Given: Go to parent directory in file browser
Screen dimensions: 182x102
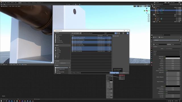Looking at the screenshot, I should (76, 33).
